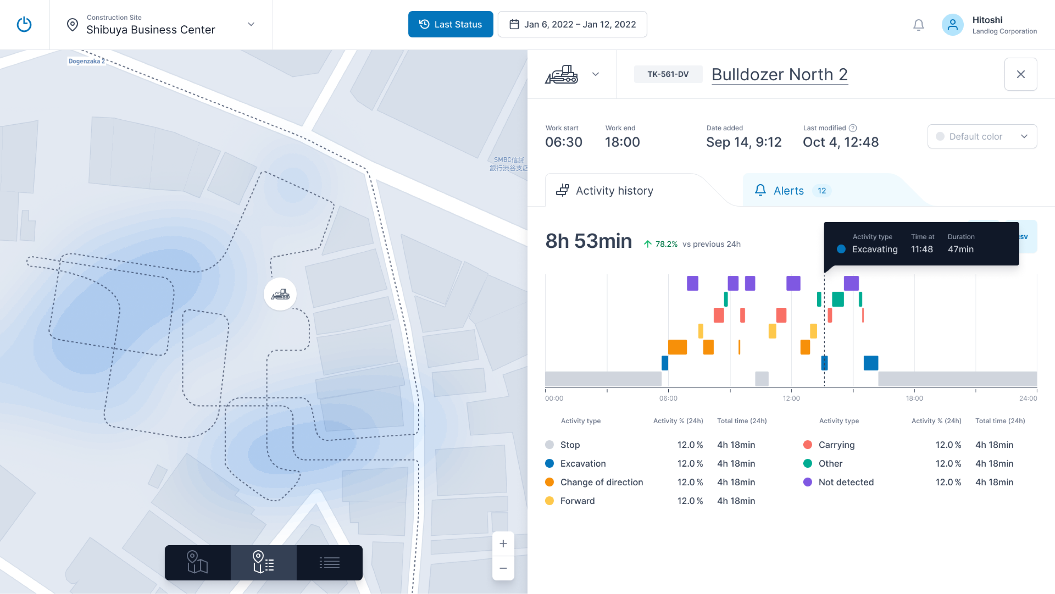Click the Last modified help icon
Image resolution: width=1055 pixels, height=594 pixels.
(x=853, y=128)
